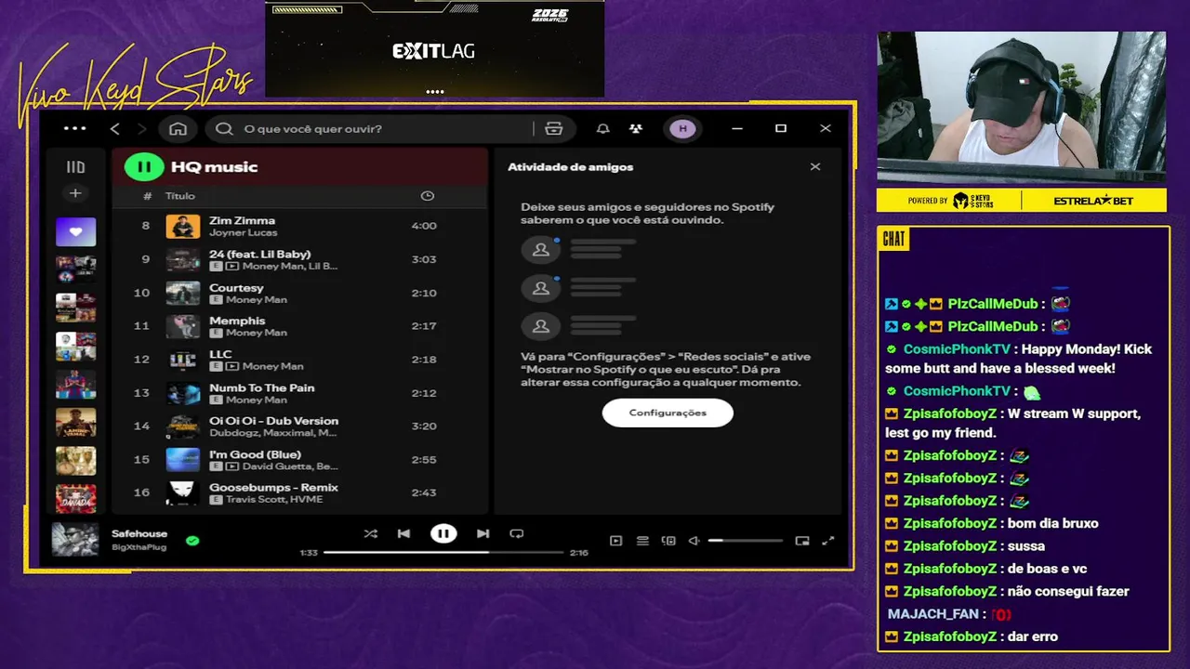Click the second playlist thumbnail in the sidebar

pyautogui.click(x=75, y=269)
